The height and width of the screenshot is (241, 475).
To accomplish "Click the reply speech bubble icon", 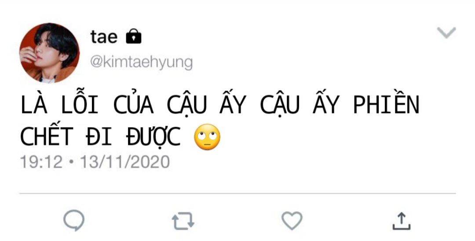I will (x=74, y=220).
